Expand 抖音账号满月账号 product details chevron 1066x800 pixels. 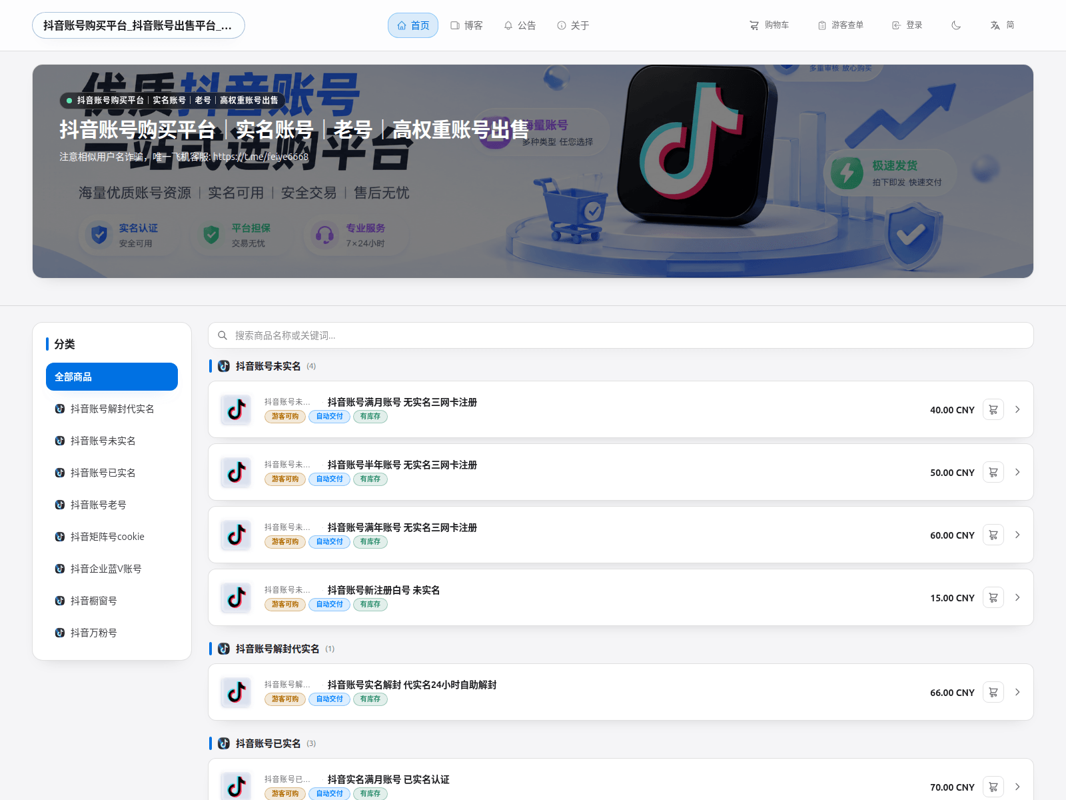(x=1017, y=409)
